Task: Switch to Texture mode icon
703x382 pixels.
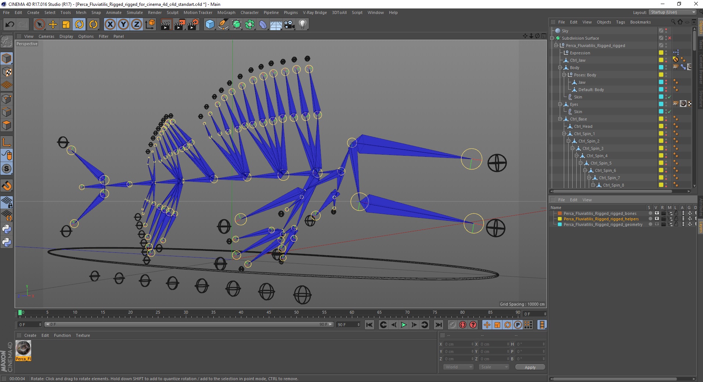Action: pos(7,72)
